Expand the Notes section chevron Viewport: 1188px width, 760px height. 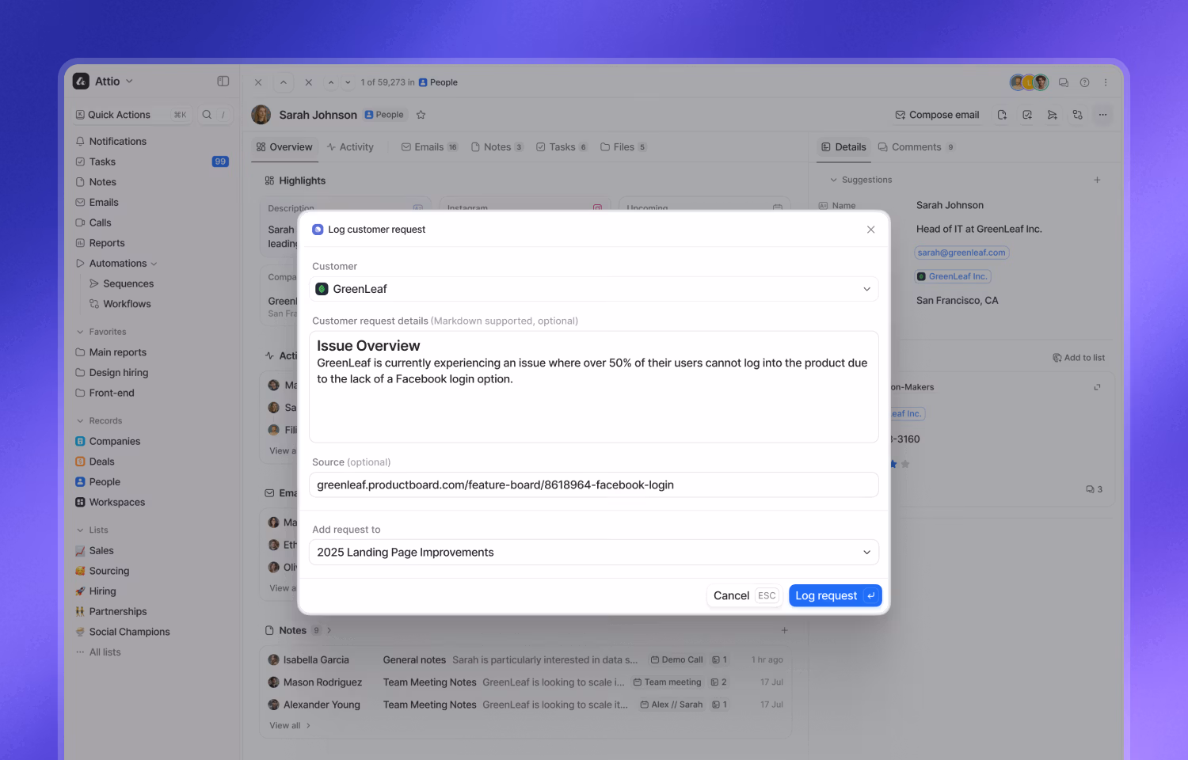[x=329, y=631]
